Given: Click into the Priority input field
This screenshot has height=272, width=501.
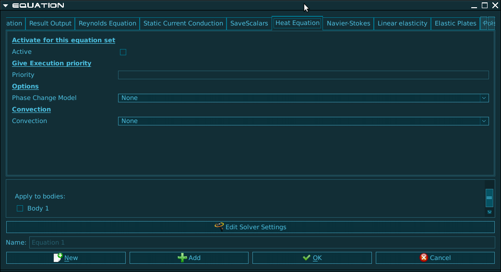Looking at the screenshot, I should point(303,75).
